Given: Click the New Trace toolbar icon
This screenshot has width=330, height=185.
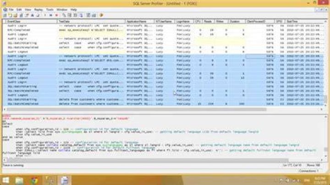Looking at the screenshot, I should [5, 16].
